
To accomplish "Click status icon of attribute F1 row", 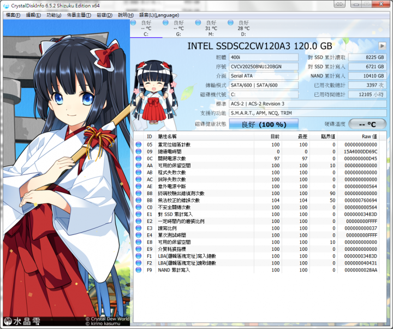I will (138, 256).
